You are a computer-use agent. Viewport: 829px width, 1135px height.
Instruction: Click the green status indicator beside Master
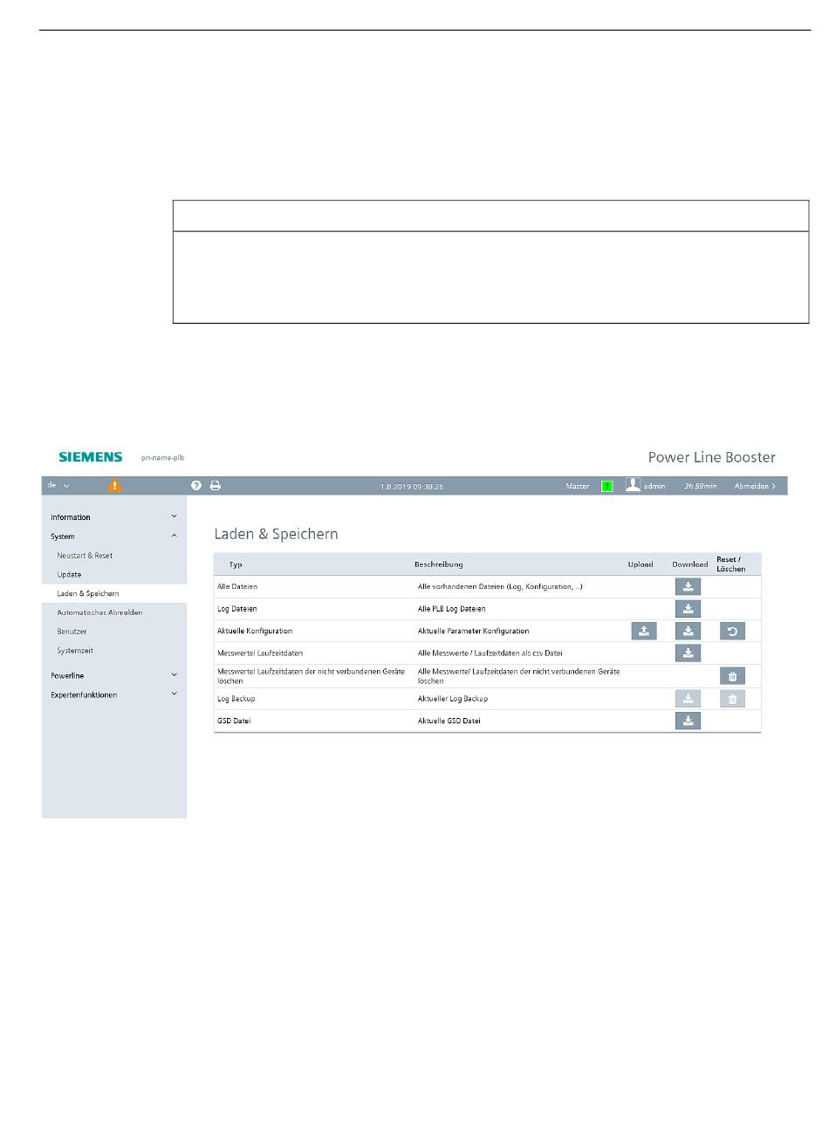click(x=607, y=486)
